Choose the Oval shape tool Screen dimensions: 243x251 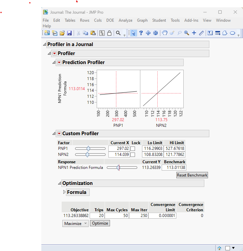tap(232, 33)
